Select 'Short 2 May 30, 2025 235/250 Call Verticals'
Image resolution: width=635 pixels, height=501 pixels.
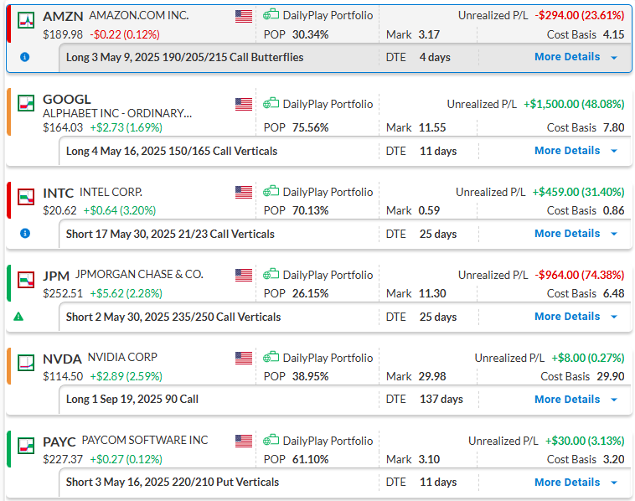tap(173, 317)
